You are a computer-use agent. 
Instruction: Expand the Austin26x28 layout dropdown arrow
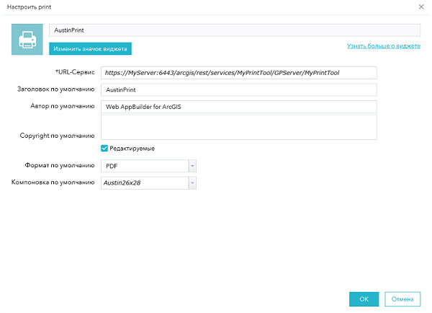192,183
